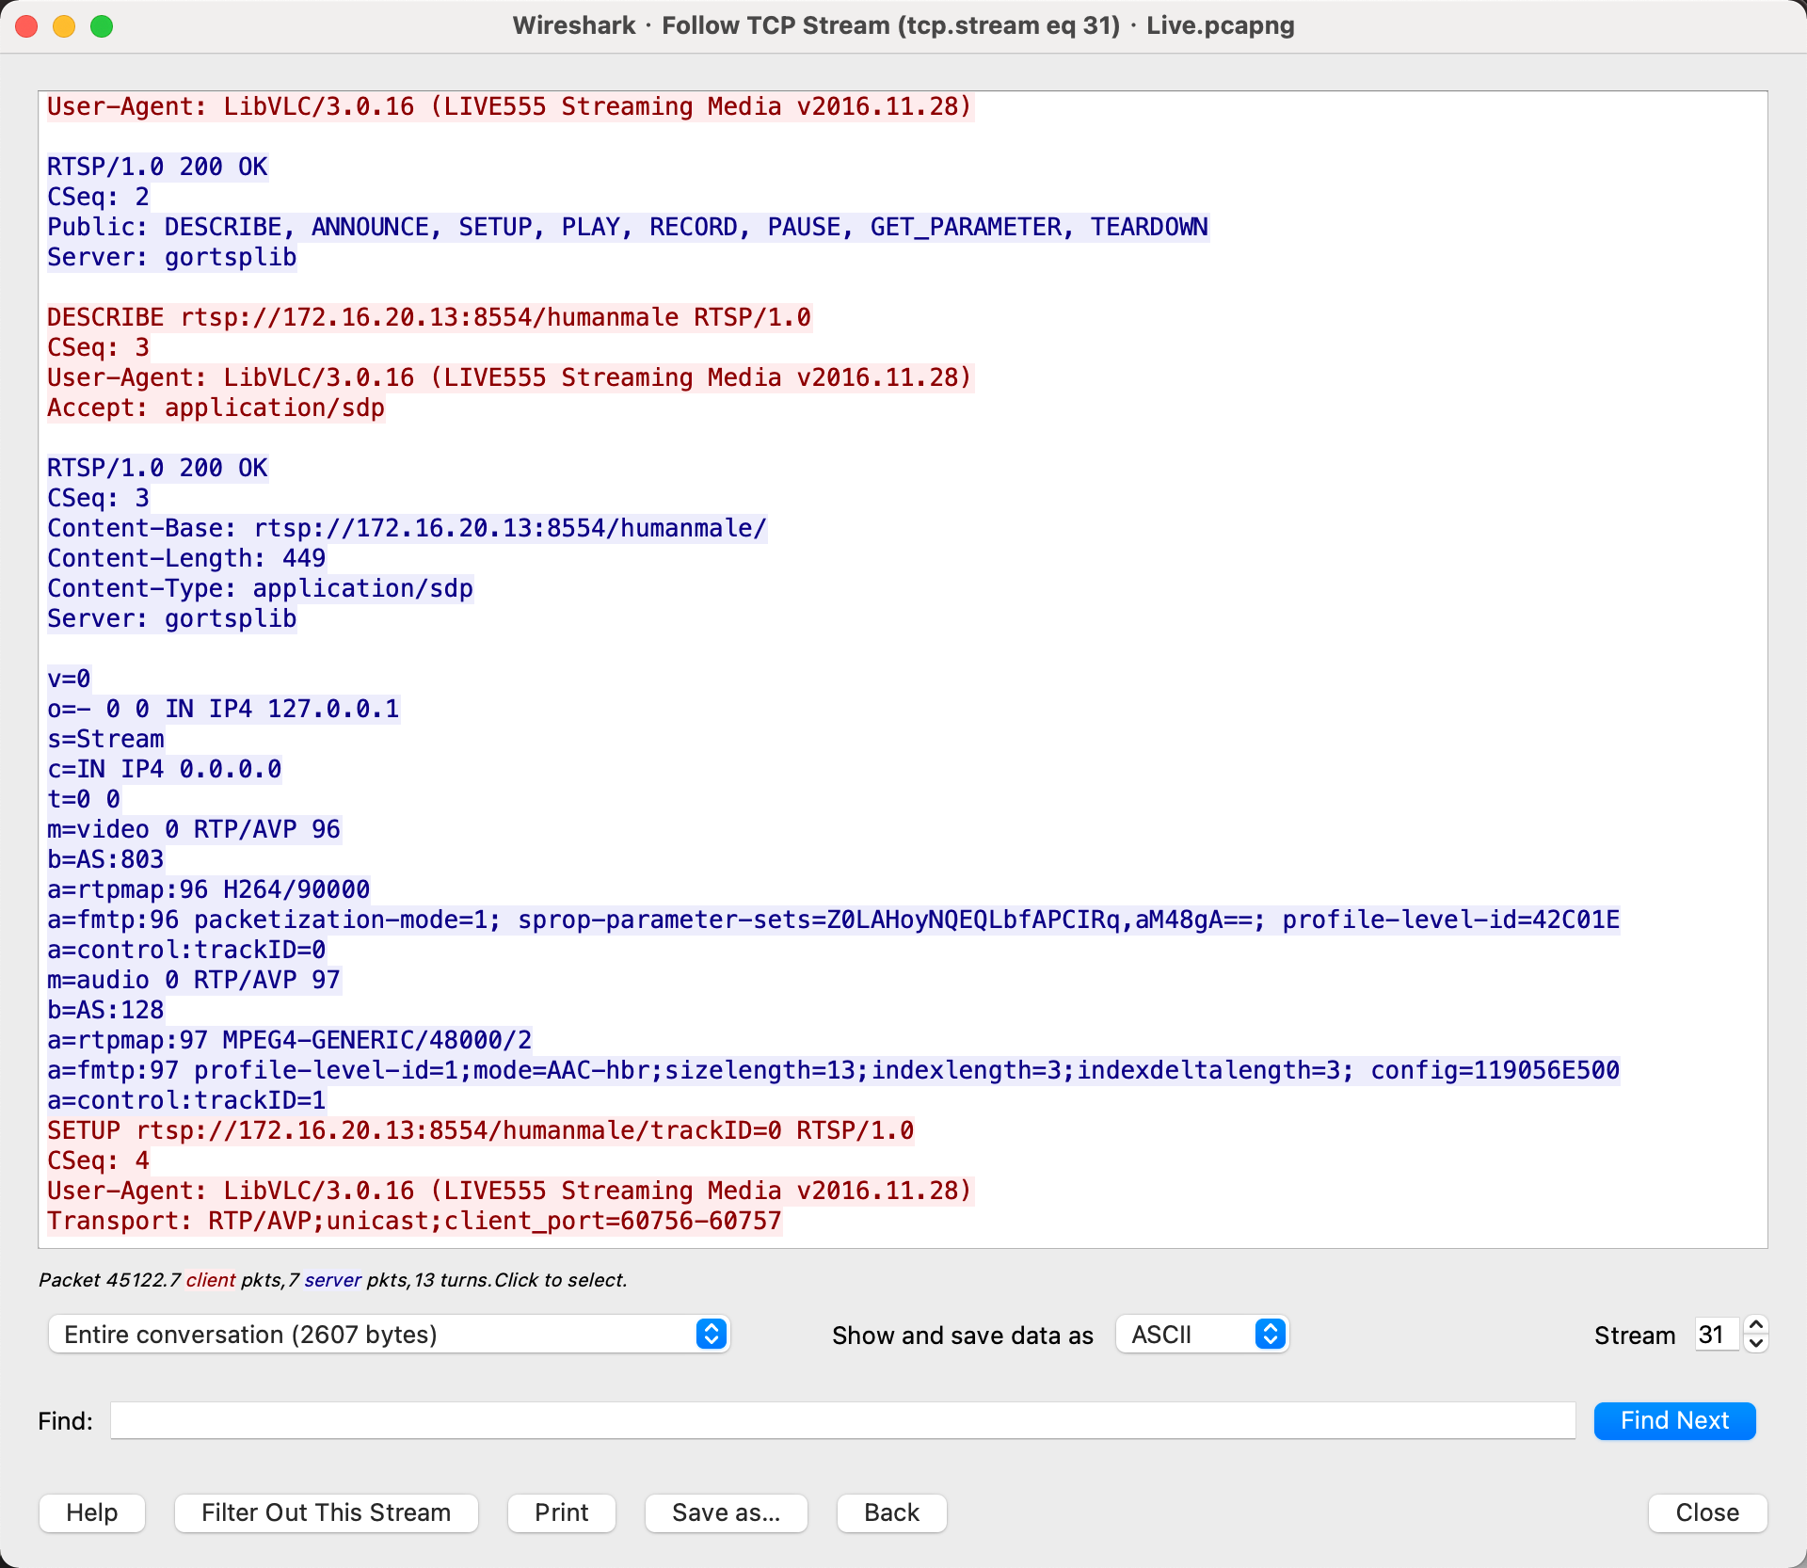
Task: Click the Back button
Action: coord(891,1512)
